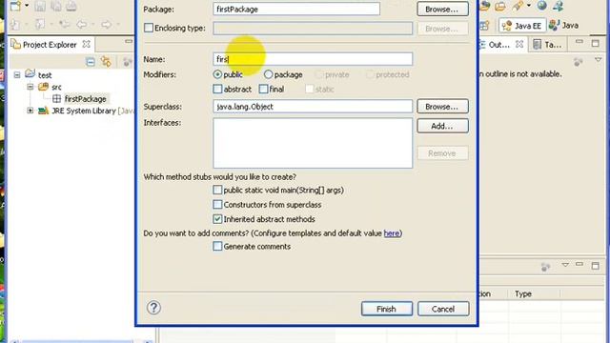Click the dialog help question mark icon

[x=153, y=308]
